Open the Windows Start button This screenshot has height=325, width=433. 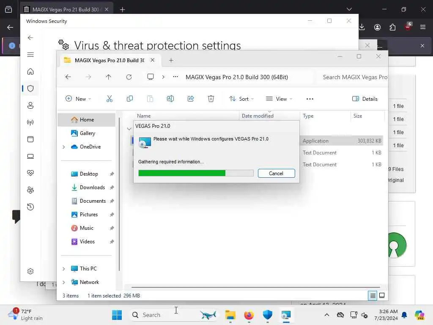117,315
